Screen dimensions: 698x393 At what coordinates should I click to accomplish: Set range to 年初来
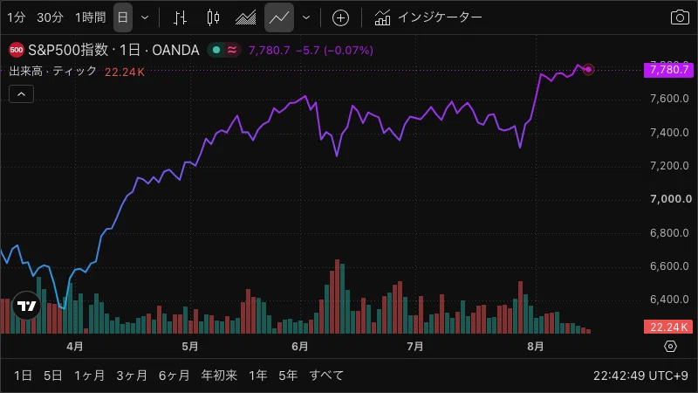click(219, 376)
